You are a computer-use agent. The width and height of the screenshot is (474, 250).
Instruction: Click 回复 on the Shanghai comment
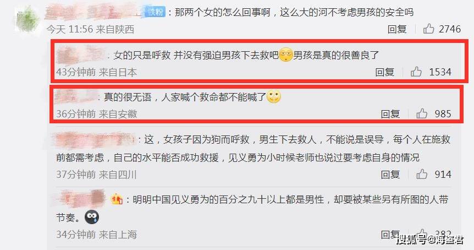(390, 233)
